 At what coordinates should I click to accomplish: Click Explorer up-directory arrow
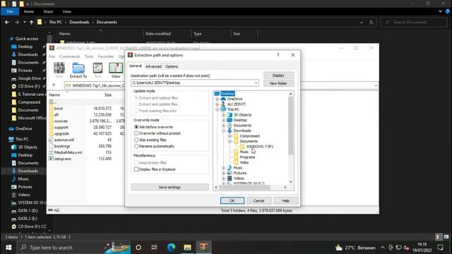(31, 22)
